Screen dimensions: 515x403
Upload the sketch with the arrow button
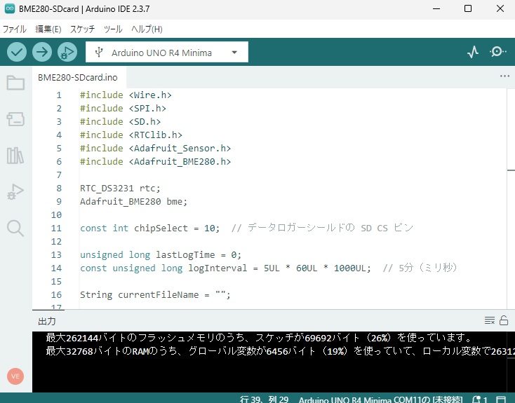coord(42,52)
